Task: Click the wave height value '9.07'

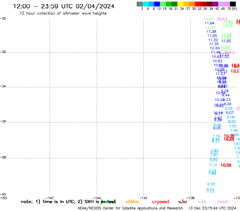Action: pos(230,113)
